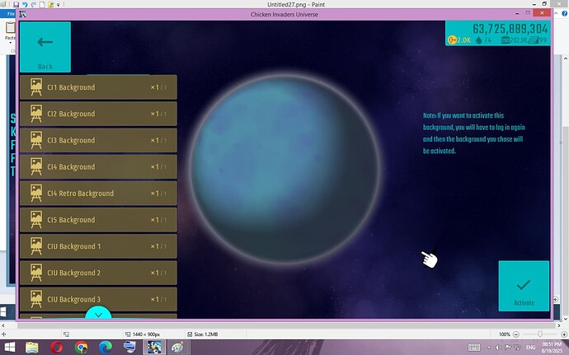Switch to Chicken Invaders taskbar icon
This screenshot has height=355, width=569.
[x=154, y=348]
